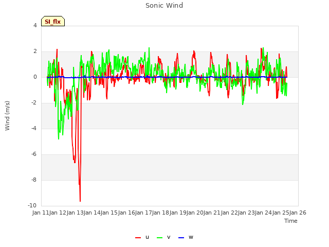This screenshot has width=329, height=247.
Task: Click the green v legend line swatch
Action: tap(160, 238)
